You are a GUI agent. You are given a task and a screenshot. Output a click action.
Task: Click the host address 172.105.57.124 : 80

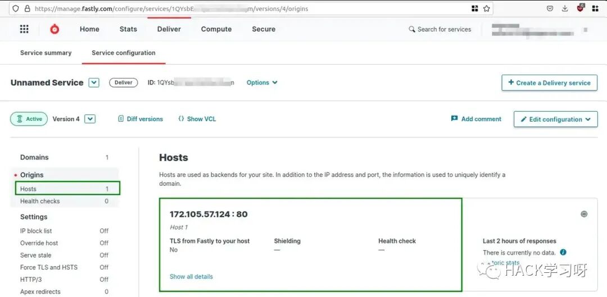(209, 214)
